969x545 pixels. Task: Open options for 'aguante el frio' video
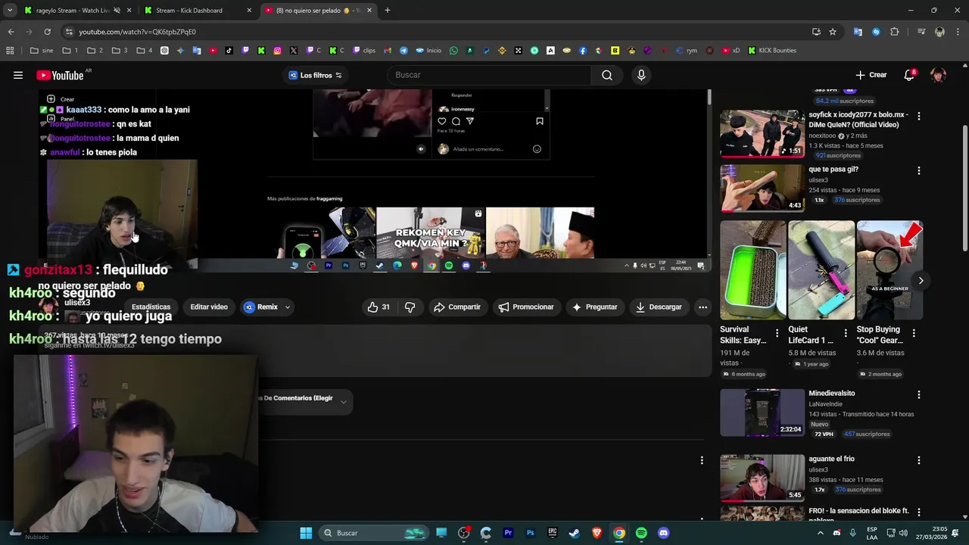pyautogui.click(x=919, y=460)
